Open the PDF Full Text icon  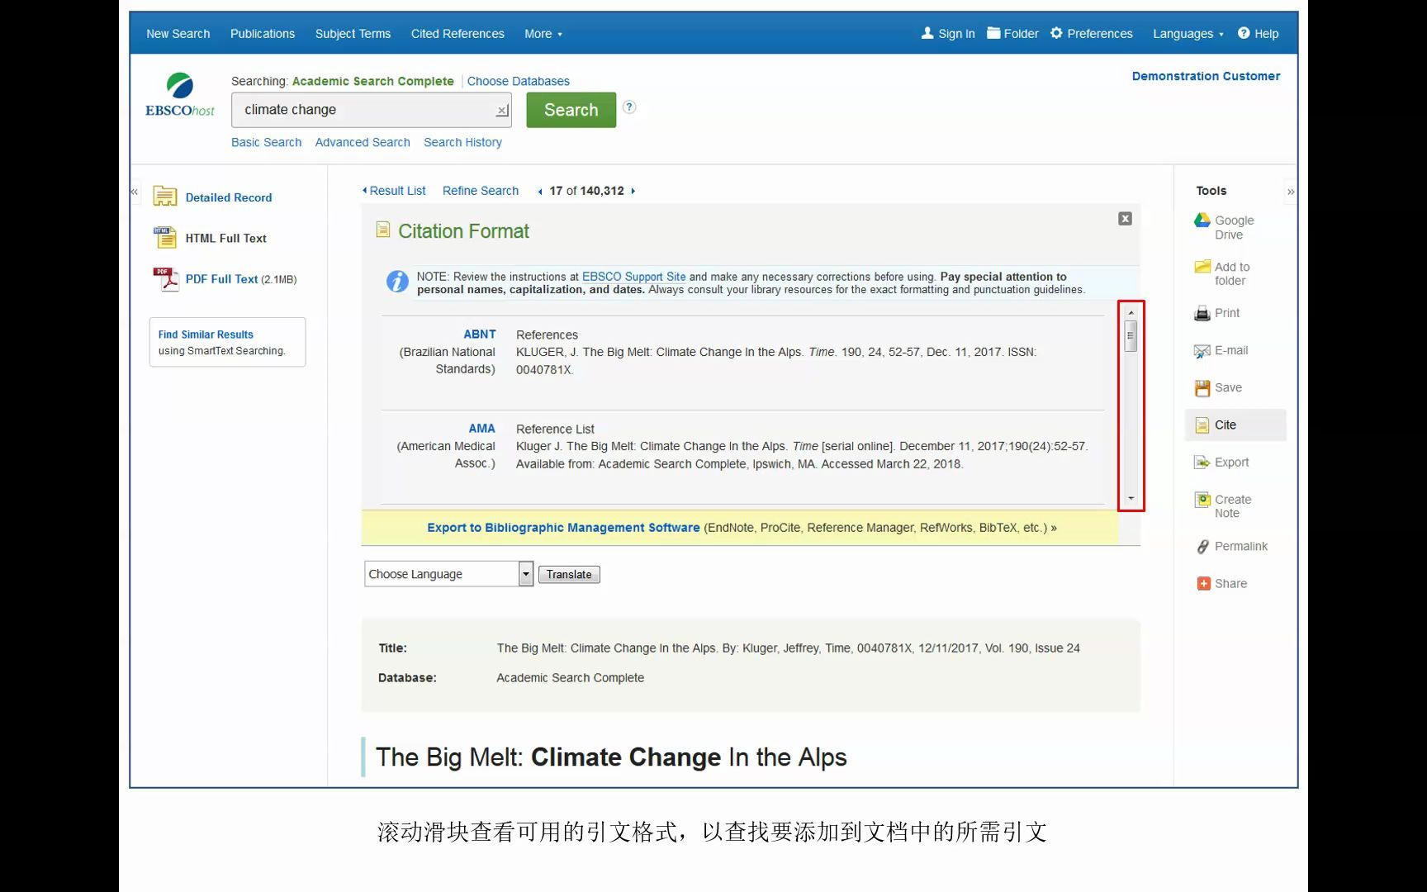click(x=165, y=279)
